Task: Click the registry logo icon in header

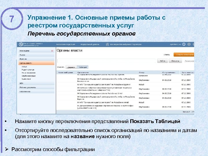Action: tap(21, 44)
